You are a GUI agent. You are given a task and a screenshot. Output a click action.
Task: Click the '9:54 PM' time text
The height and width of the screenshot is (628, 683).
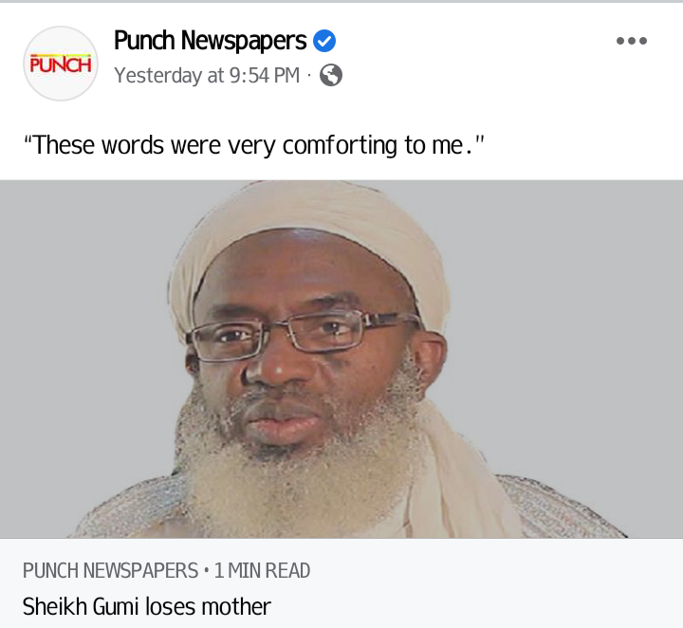pos(265,75)
